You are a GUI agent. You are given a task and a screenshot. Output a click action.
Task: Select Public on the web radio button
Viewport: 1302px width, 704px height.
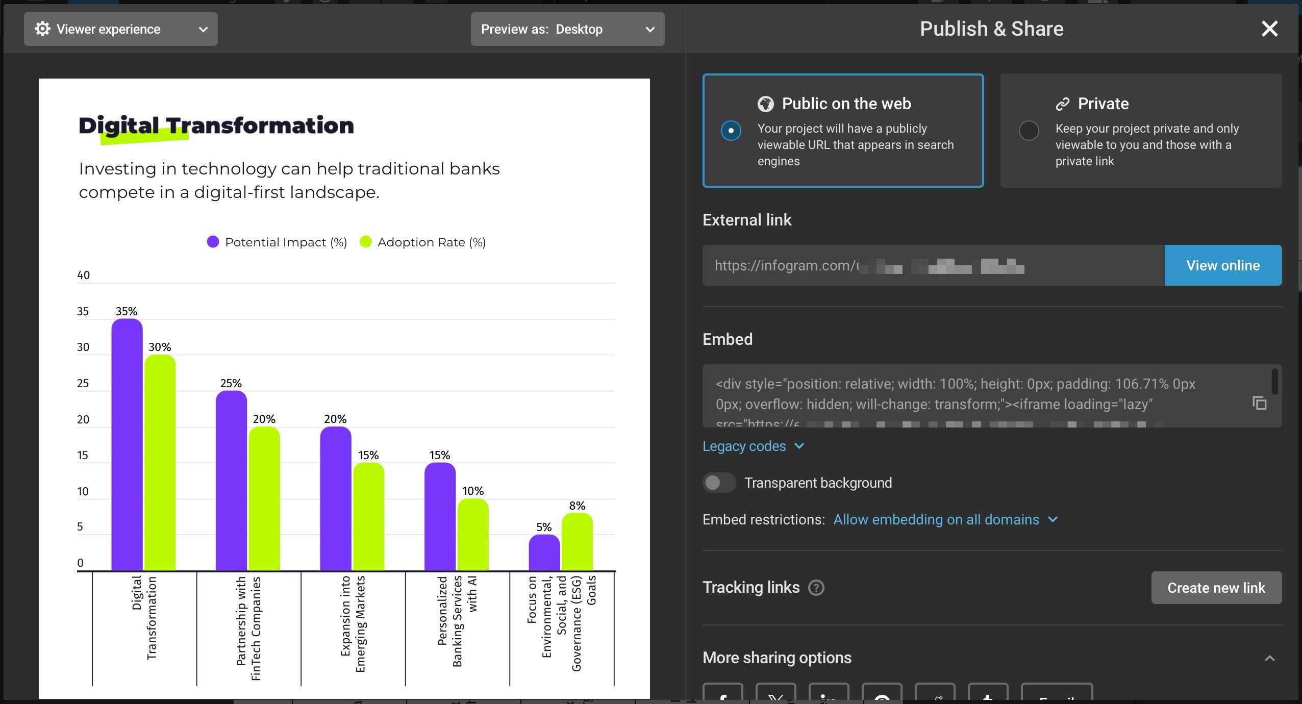pos(731,131)
